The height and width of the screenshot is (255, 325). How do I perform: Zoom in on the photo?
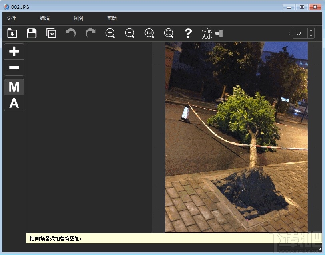click(x=110, y=33)
